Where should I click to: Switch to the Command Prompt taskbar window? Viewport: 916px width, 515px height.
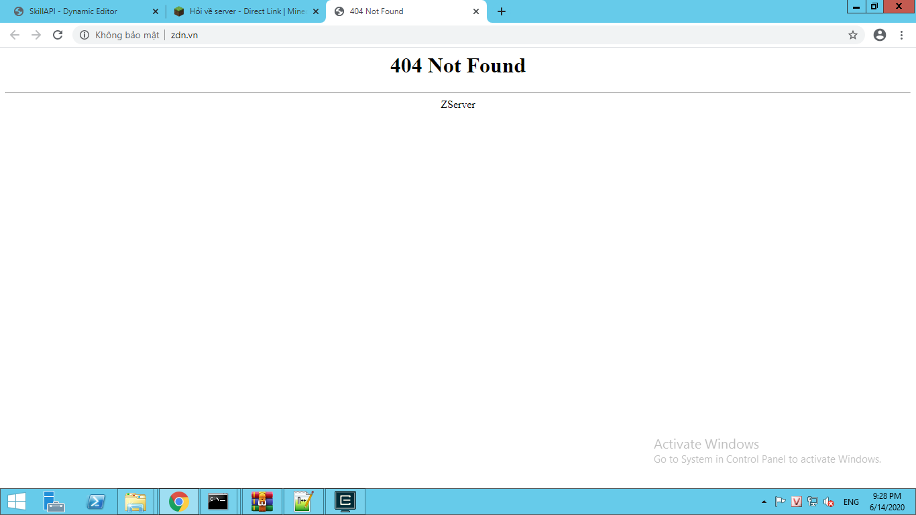[218, 502]
